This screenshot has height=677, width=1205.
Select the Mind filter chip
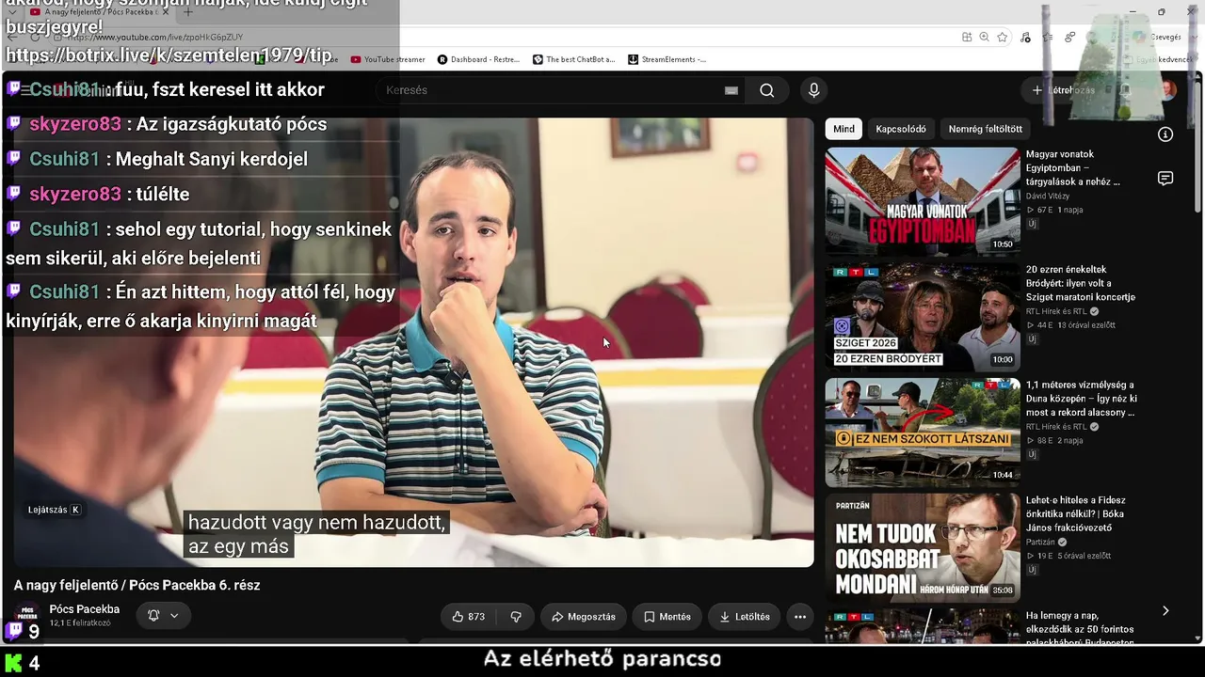844,129
